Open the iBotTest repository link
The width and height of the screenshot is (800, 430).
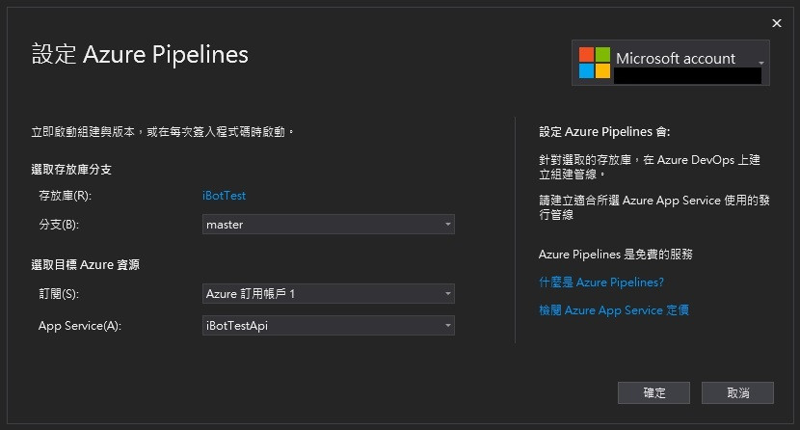tap(224, 195)
